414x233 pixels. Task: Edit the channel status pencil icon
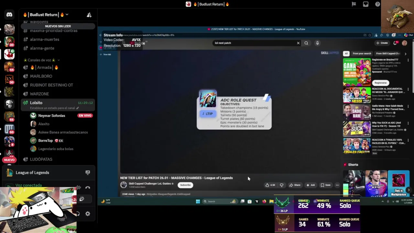coord(78,108)
